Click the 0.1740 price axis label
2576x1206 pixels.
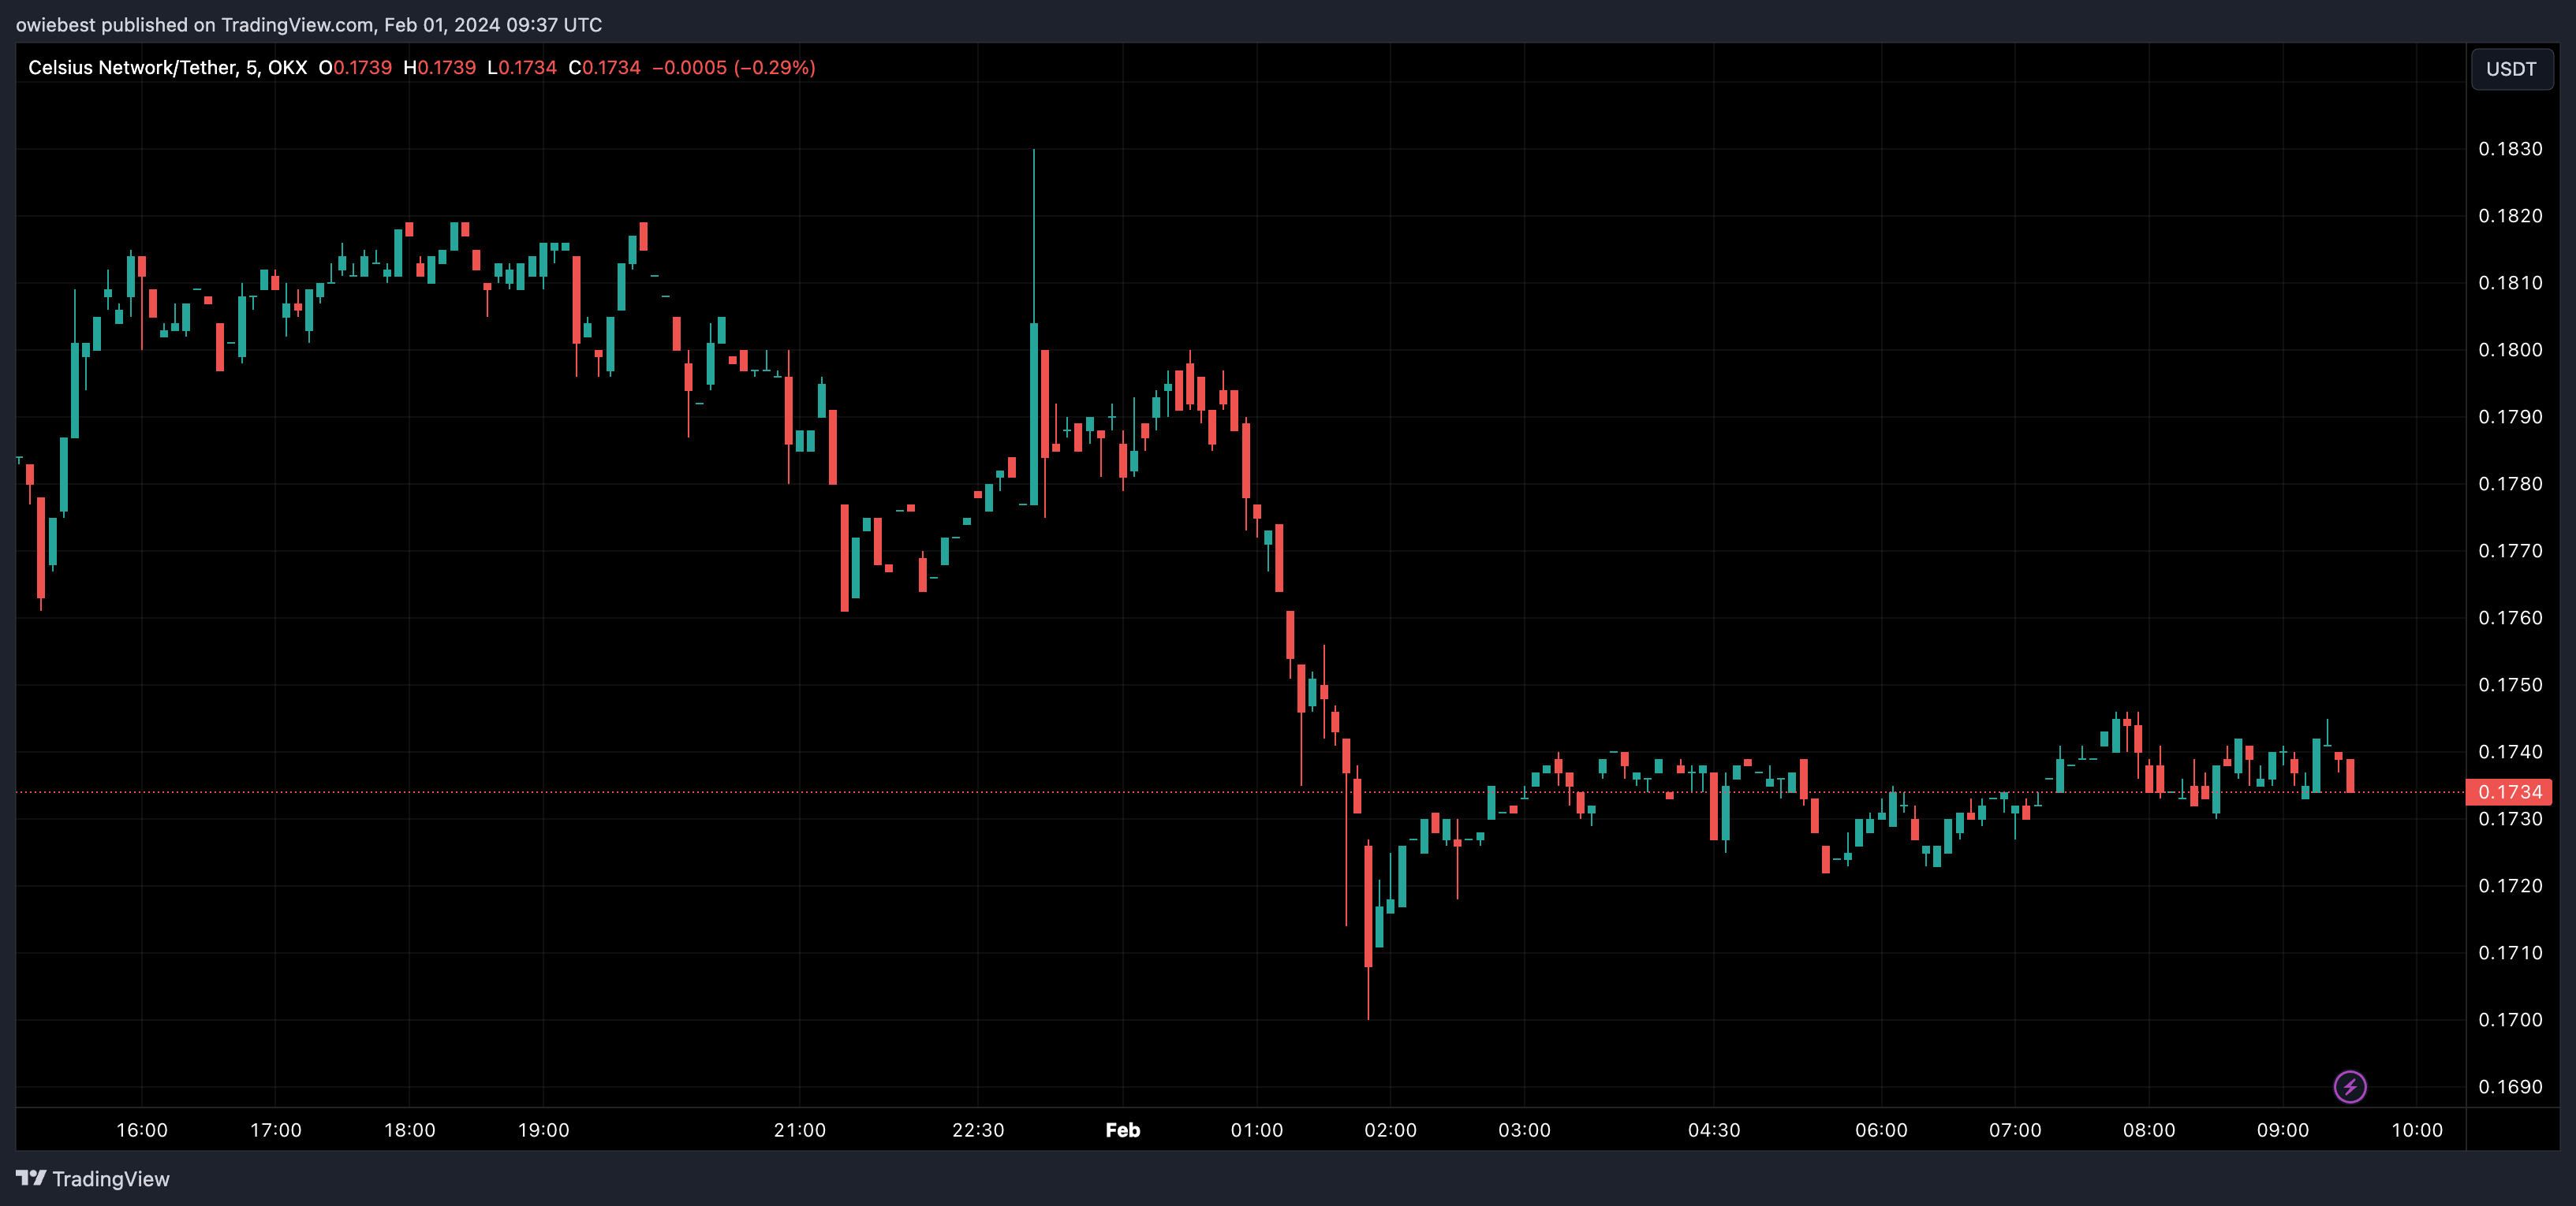click(x=2510, y=751)
